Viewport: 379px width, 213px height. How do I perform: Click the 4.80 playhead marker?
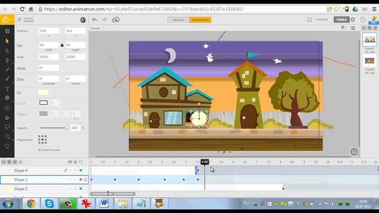point(204,162)
